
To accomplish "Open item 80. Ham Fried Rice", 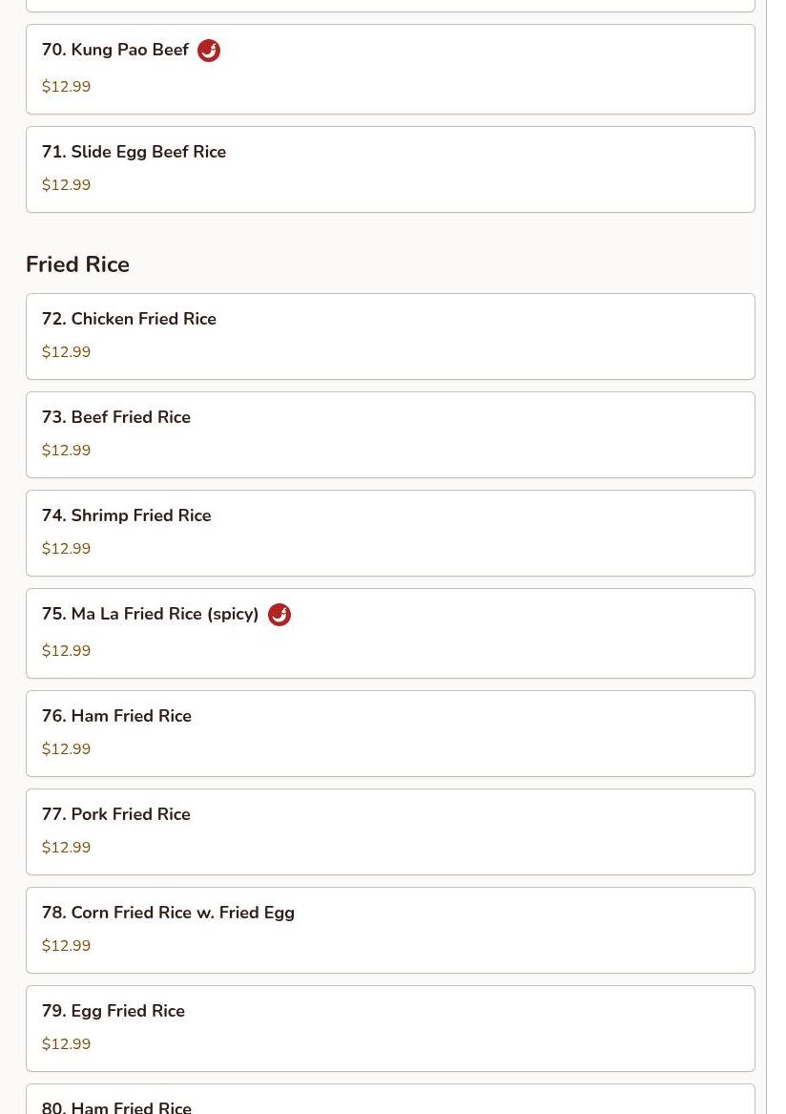I will 116,1106.
